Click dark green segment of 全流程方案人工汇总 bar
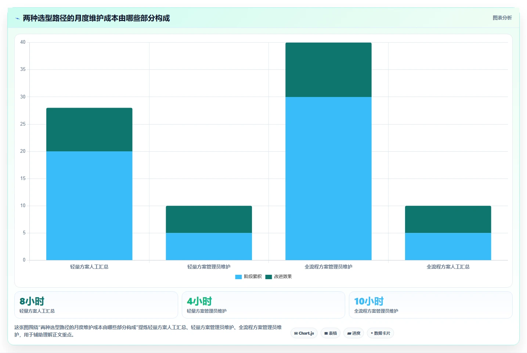Screen dimensions: 527x353 click(448, 219)
